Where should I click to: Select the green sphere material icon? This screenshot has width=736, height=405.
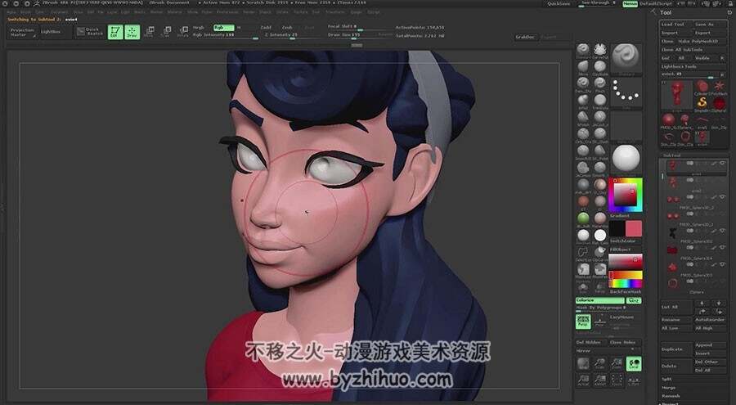coord(583,218)
